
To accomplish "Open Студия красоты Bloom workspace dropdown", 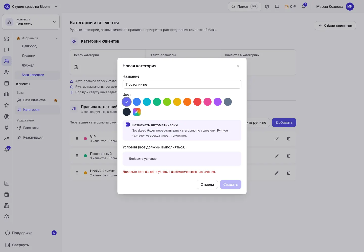I will click(x=31, y=7).
